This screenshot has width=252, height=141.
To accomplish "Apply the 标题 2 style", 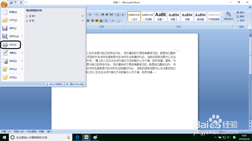I will click(x=174, y=17).
